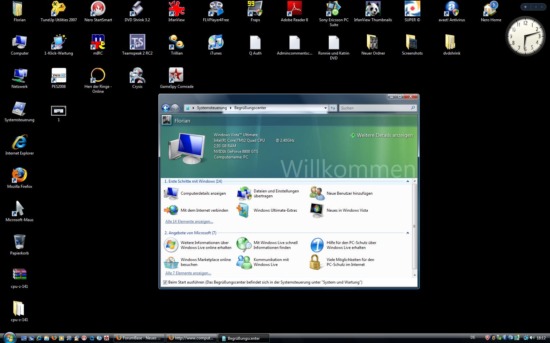
Task: Select the Adobe Reader 8 icon
Action: click(294, 11)
